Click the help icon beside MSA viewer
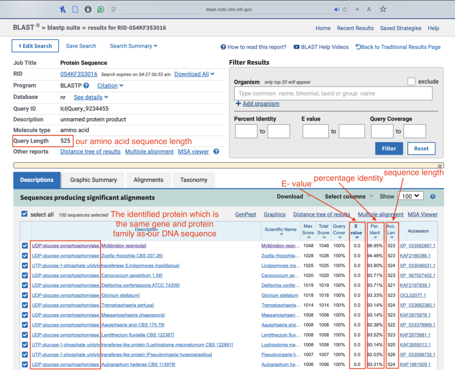The image size is (455, 370). 216,151
